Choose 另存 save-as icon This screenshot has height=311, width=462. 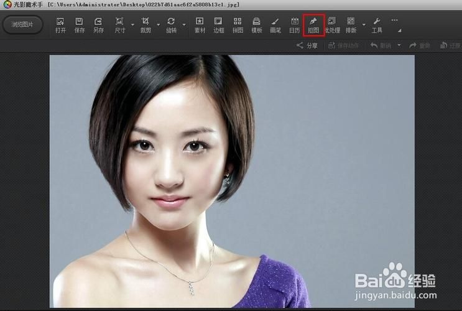[x=98, y=26]
